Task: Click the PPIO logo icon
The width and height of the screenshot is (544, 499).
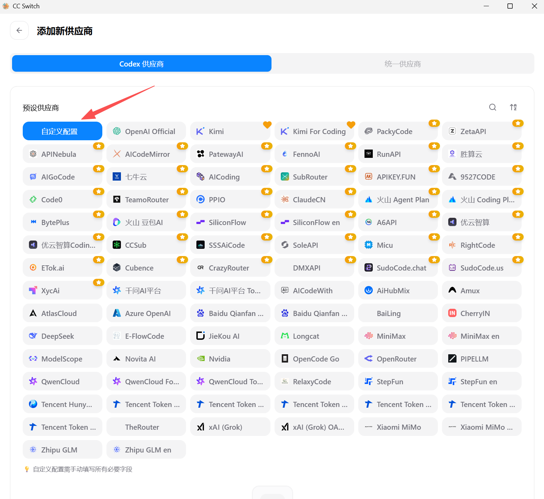Action: tap(201, 200)
